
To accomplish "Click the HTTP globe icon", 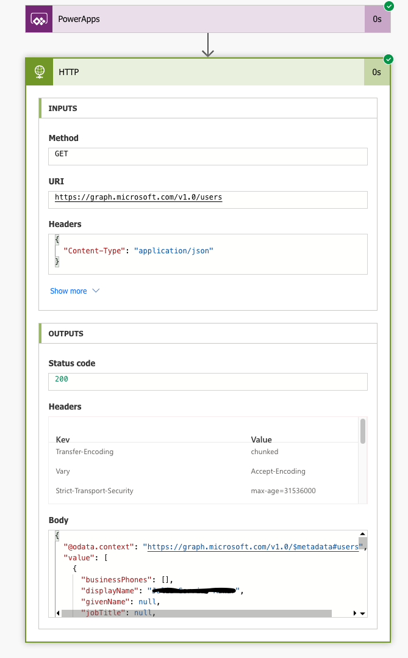I will click(39, 72).
